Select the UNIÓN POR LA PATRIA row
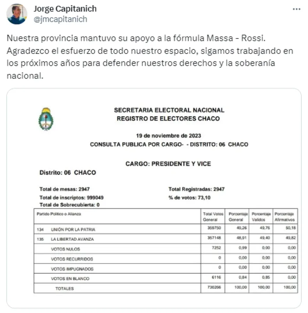The image size is (308, 313). (x=73, y=229)
